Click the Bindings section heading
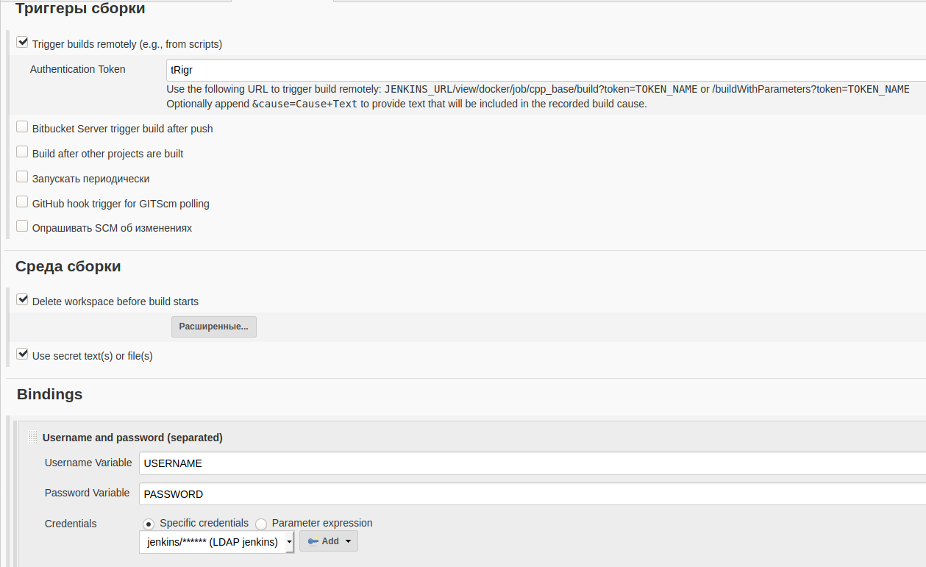 pos(49,394)
